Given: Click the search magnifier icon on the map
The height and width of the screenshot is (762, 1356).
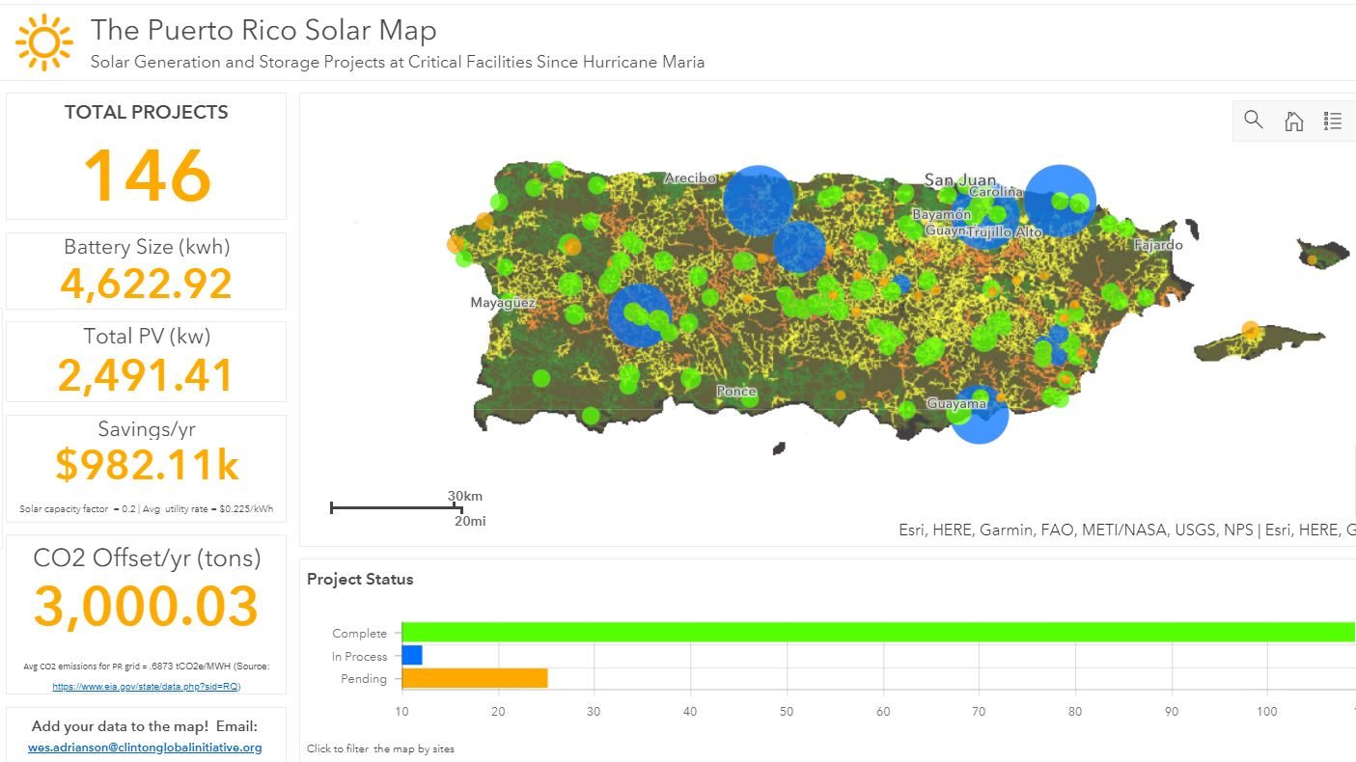Looking at the screenshot, I should 1253,121.
